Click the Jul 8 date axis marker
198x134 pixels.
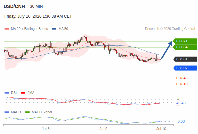click(x=46, y=129)
